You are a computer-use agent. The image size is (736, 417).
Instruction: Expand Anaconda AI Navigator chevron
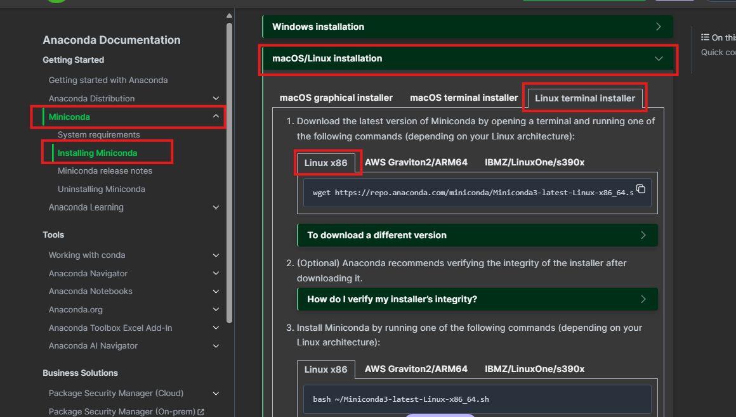(x=216, y=346)
